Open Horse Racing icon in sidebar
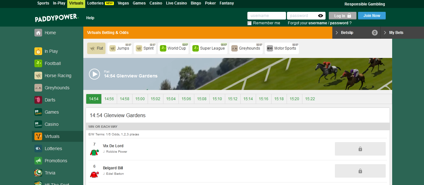This screenshot has height=185, width=424. pos(38,76)
